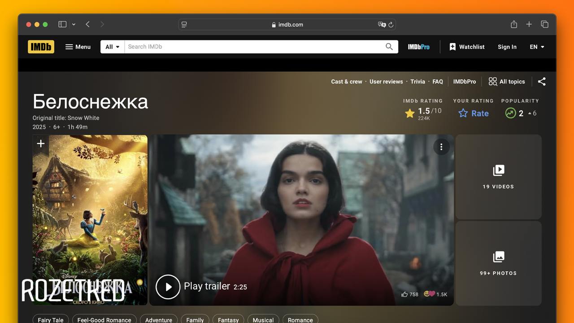Toggle the Safari sidebar button
The width and height of the screenshot is (574, 323).
point(62,25)
